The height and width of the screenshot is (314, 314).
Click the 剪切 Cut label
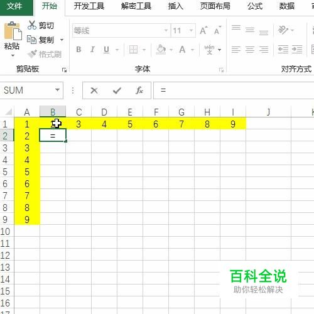pyautogui.click(x=46, y=26)
